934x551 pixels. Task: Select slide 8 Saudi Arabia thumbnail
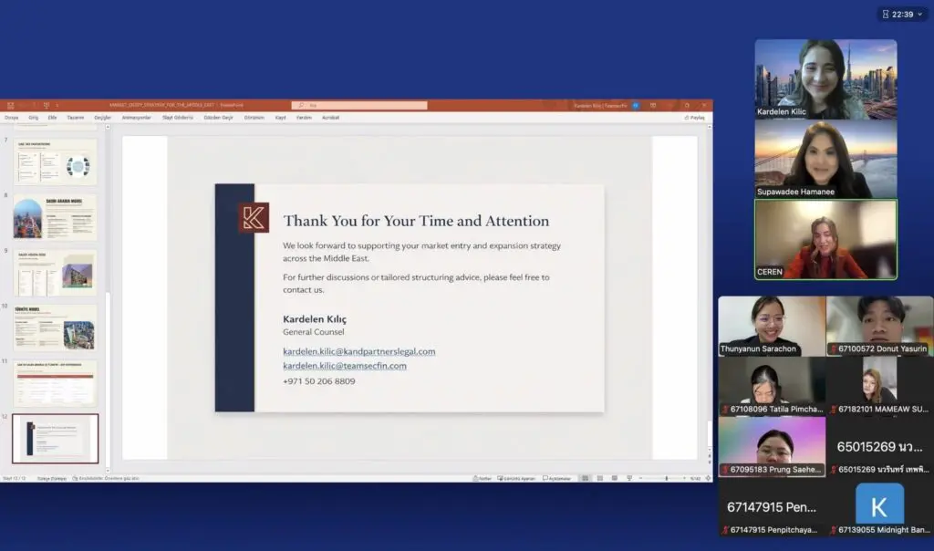coord(55,218)
